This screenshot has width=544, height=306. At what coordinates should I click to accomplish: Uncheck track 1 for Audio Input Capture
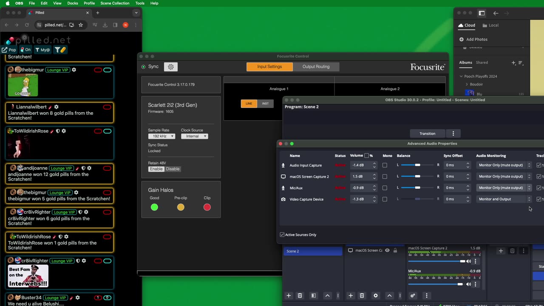click(539, 165)
